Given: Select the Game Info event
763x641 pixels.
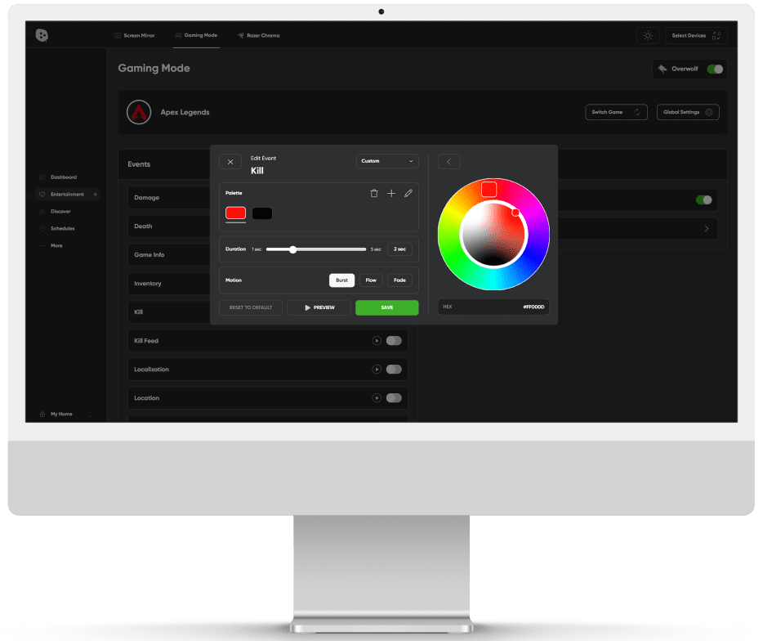Looking at the screenshot, I should (169, 255).
